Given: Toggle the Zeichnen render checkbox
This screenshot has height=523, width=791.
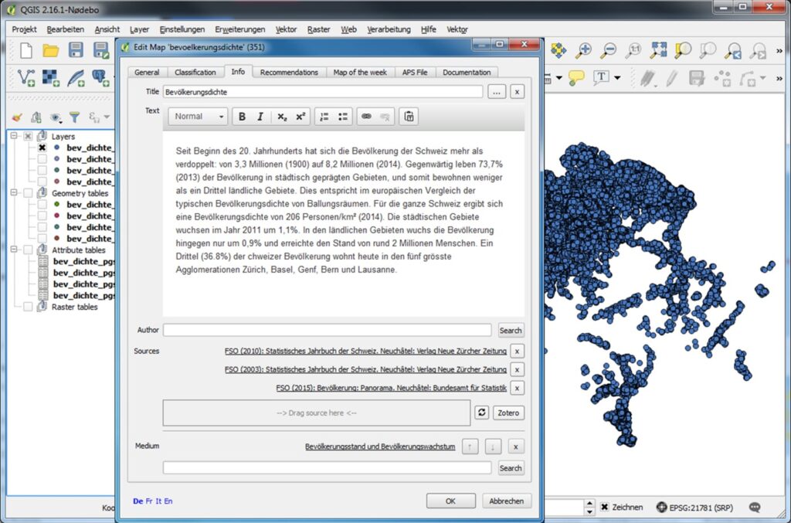Looking at the screenshot, I should point(605,508).
